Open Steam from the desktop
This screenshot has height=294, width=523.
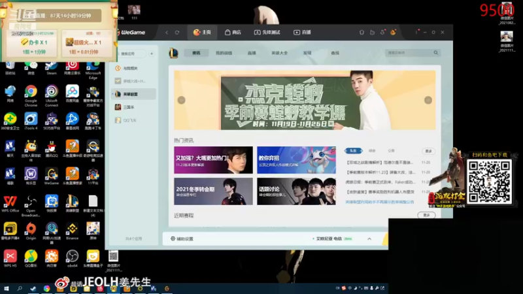coord(52,67)
